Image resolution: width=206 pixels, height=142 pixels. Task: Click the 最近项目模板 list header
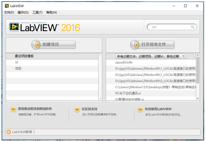(x=52, y=56)
